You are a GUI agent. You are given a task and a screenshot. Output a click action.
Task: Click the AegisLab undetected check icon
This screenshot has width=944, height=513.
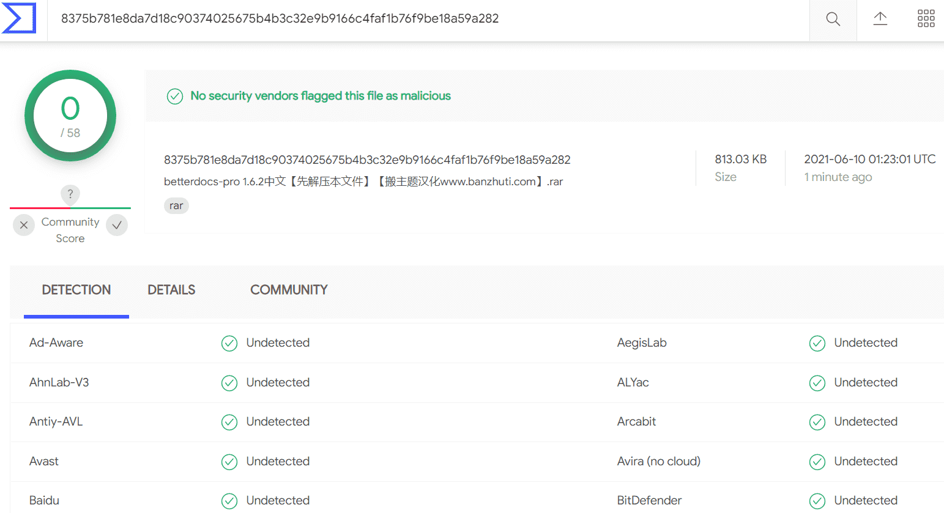click(x=817, y=344)
